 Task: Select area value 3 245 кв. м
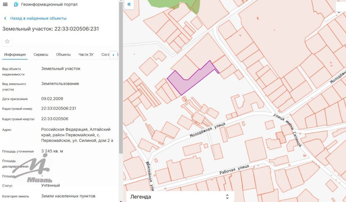(52, 151)
